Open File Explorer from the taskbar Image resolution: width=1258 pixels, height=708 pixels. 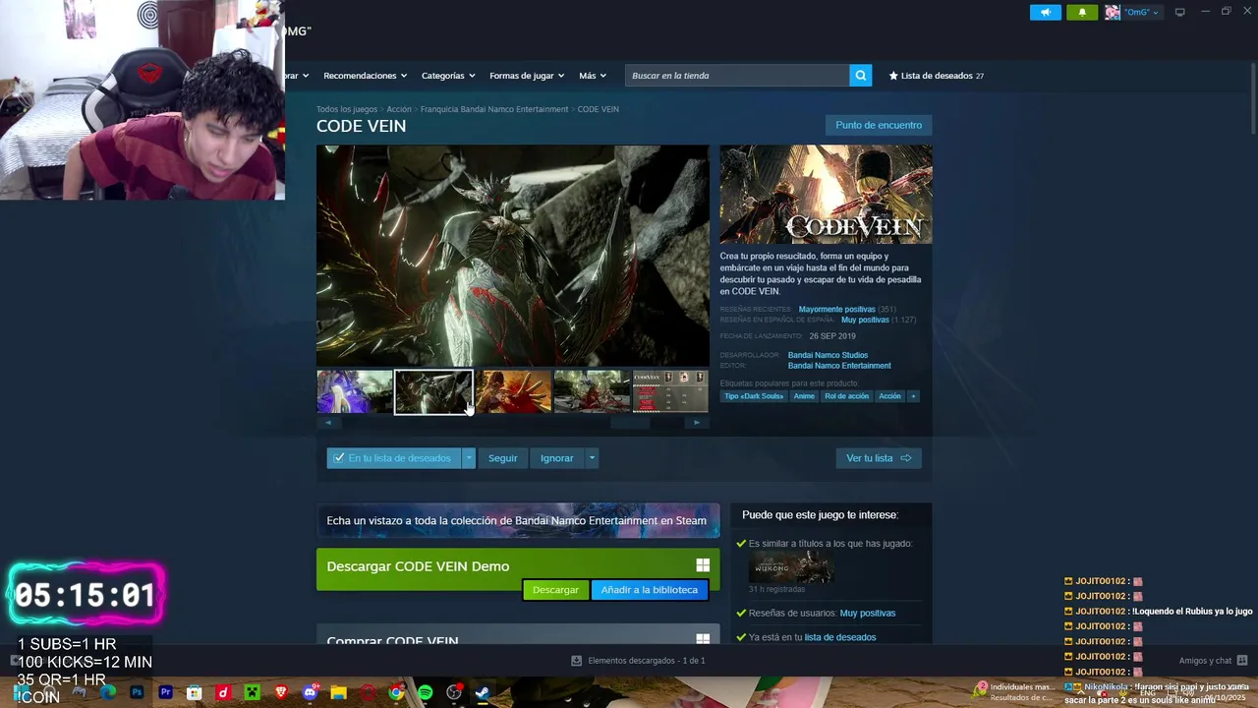[338, 692]
